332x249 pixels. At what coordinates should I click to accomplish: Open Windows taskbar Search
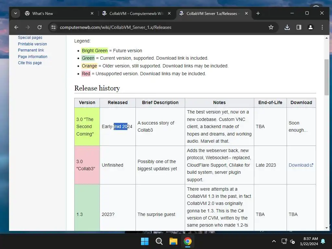[159, 241]
